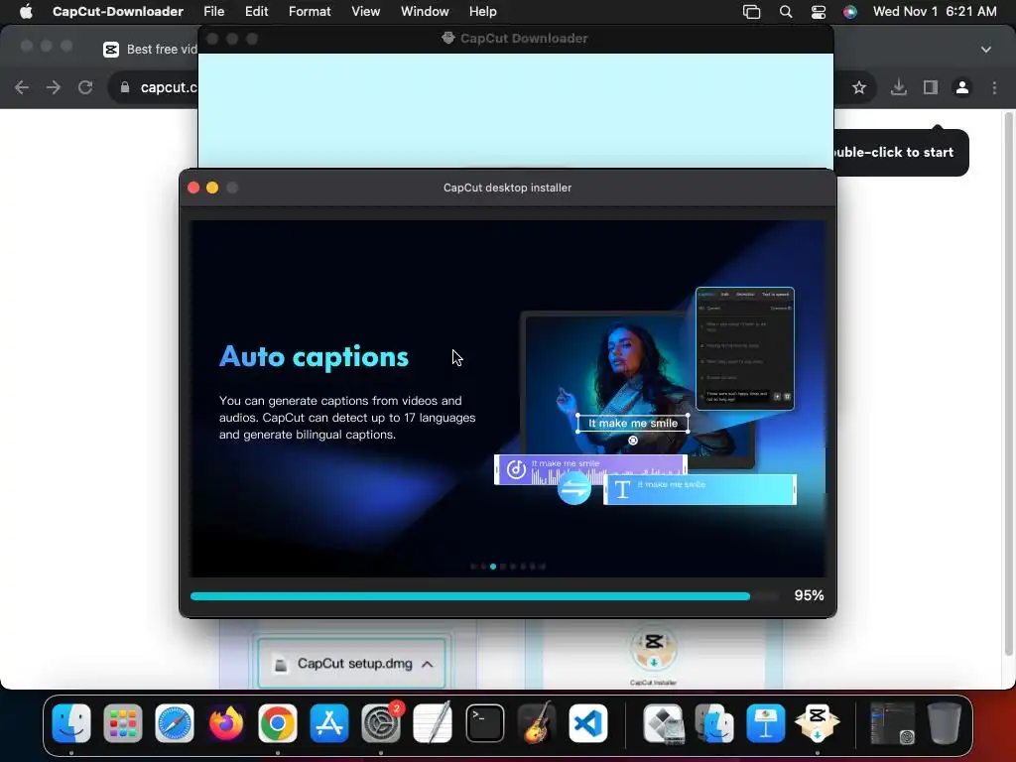This screenshot has width=1016, height=762.
Task: Open TextEdit from the Dock
Action: pyautogui.click(x=433, y=723)
